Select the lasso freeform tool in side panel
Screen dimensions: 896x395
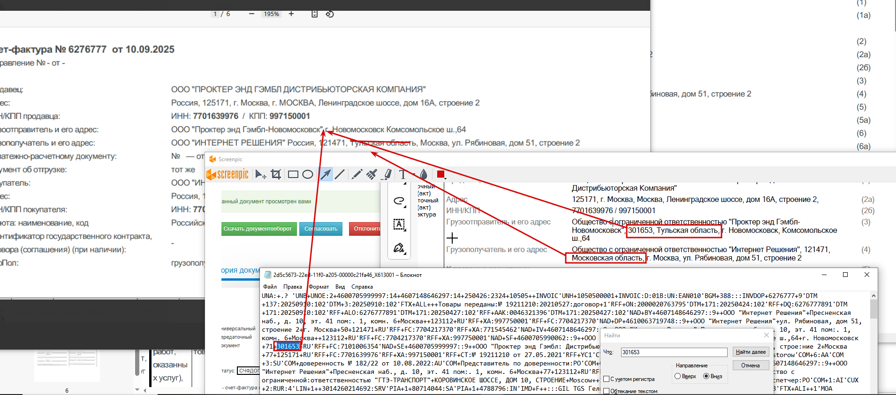tap(399, 201)
